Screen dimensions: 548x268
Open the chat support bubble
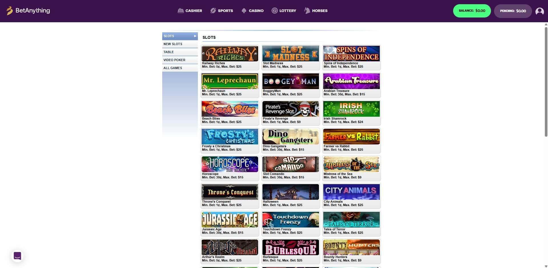[17, 256]
